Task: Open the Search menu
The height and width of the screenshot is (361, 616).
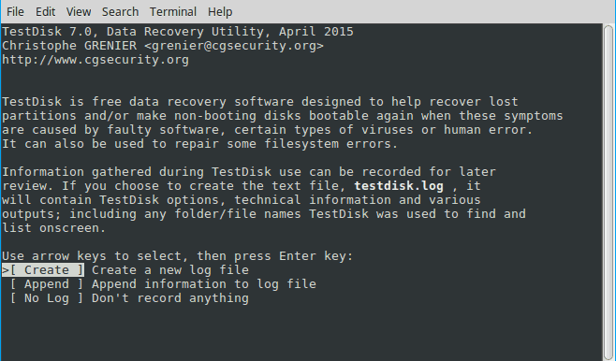Action: [x=120, y=12]
